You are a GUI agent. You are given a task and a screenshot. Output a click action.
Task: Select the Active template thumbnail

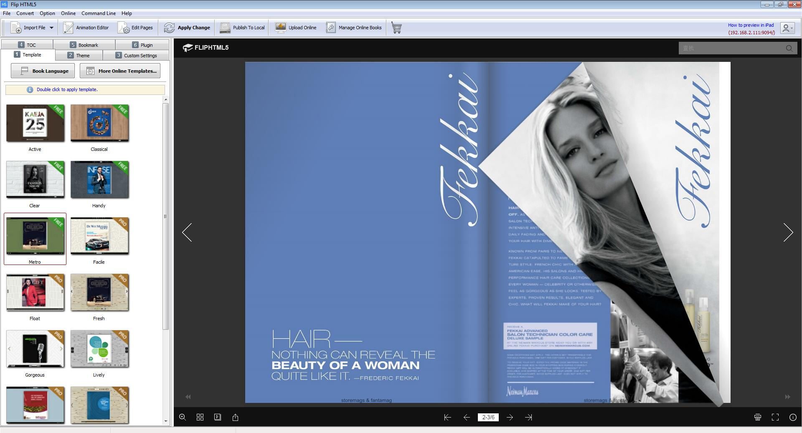[x=35, y=123]
